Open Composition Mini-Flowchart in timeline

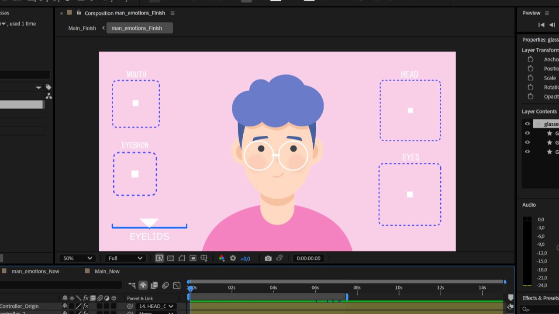point(132,285)
